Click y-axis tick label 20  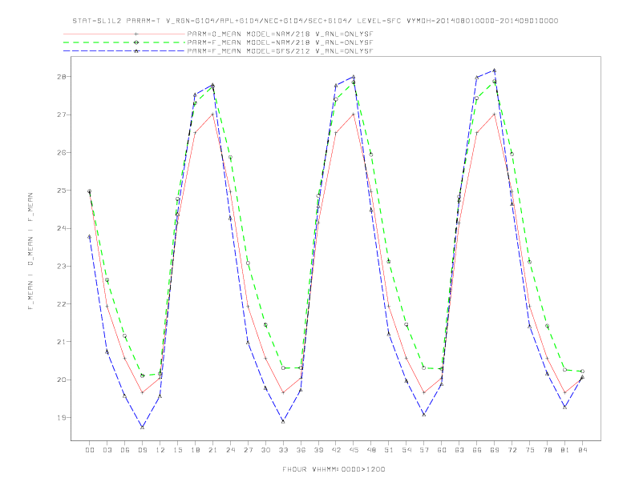pyautogui.click(x=61, y=380)
